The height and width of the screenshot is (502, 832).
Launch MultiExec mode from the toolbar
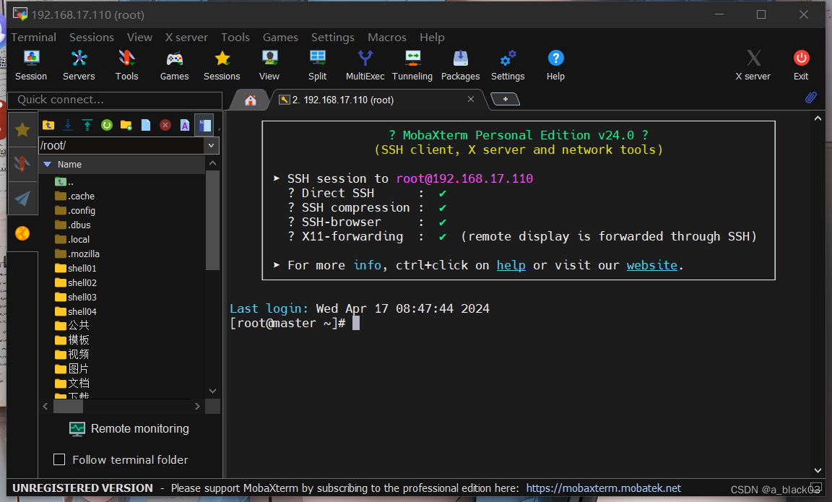tap(365, 65)
